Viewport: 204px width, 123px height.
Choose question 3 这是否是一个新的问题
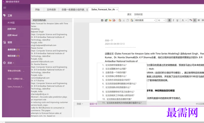coord(122,73)
